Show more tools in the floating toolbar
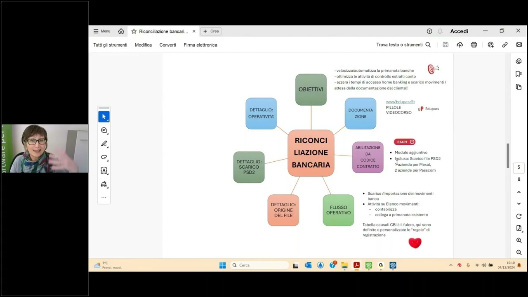Image resolution: width=528 pixels, height=297 pixels. 104,197
